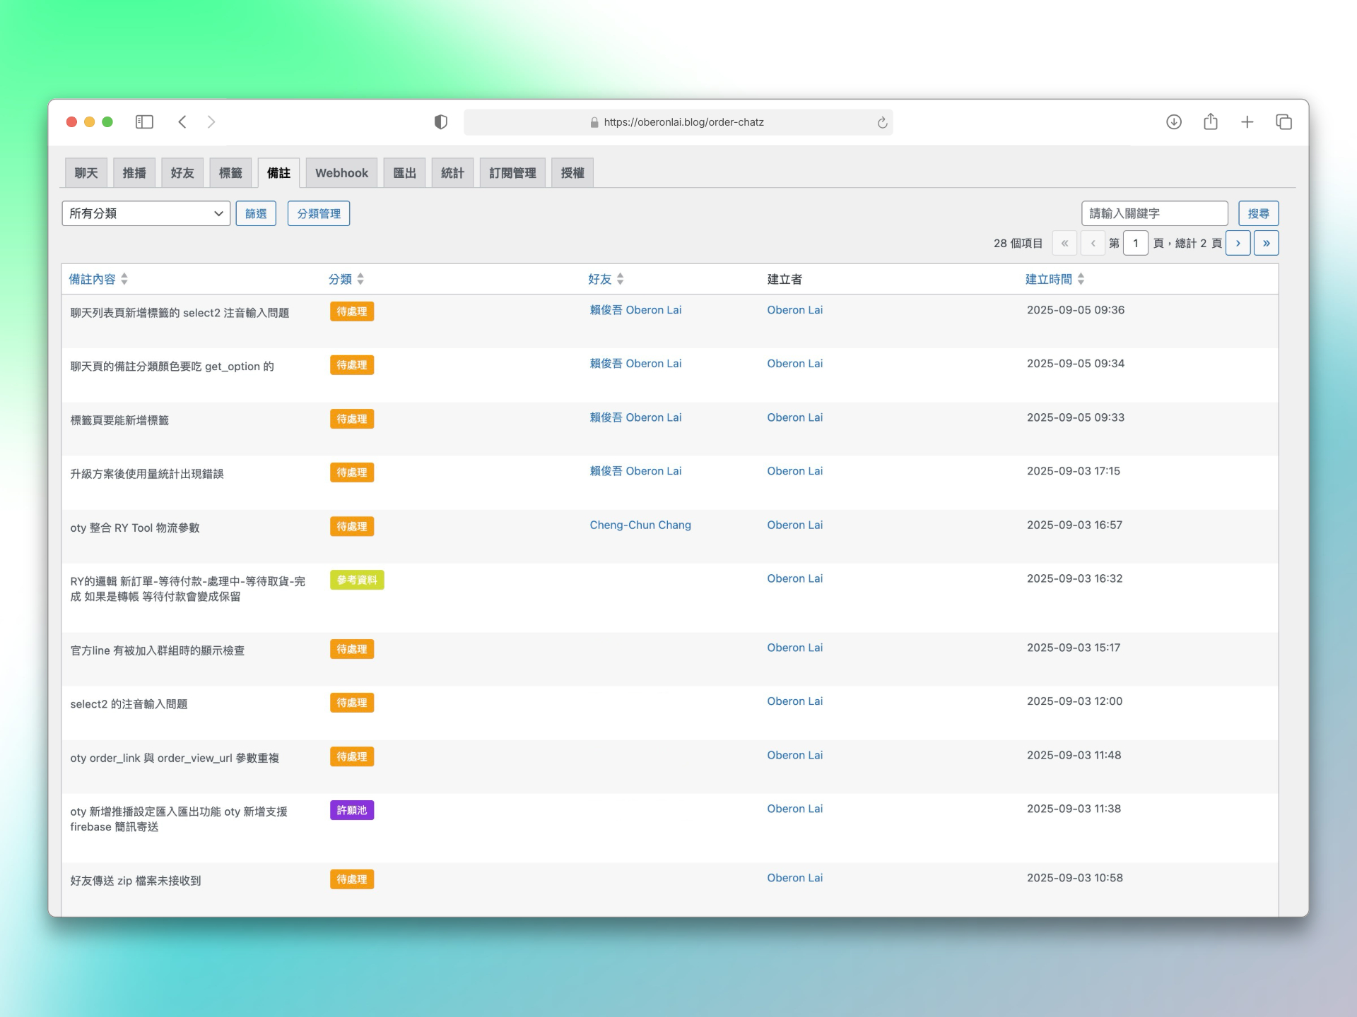This screenshot has height=1017, width=1357.
Task: Click the browser back arrow
Action: pyautogui.click(x=182, y=122)
